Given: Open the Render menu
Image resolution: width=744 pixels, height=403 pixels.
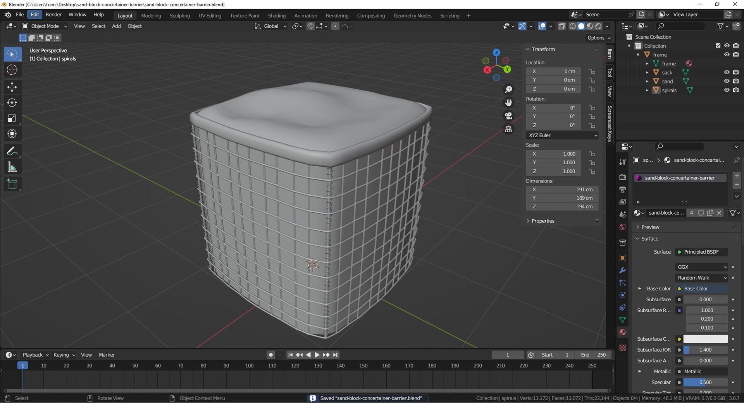Looking at the screenshot, I should pyautogui.click(x=53, y=15).
